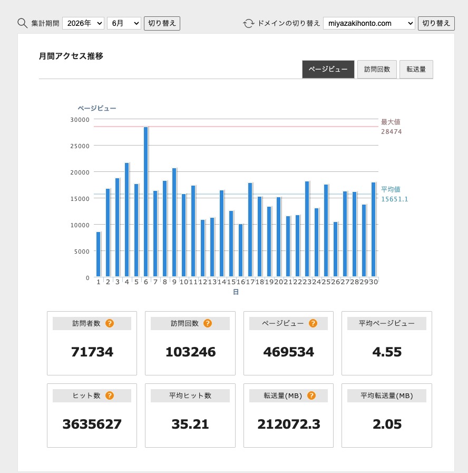Open the 2026年 year dropdown

pos(83,23)
